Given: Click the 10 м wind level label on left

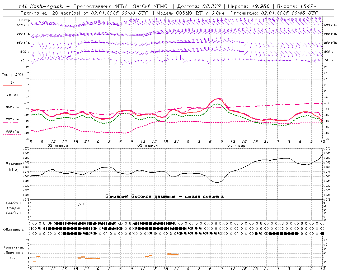Looking at the screenshot, I should [x=25, y=60].
